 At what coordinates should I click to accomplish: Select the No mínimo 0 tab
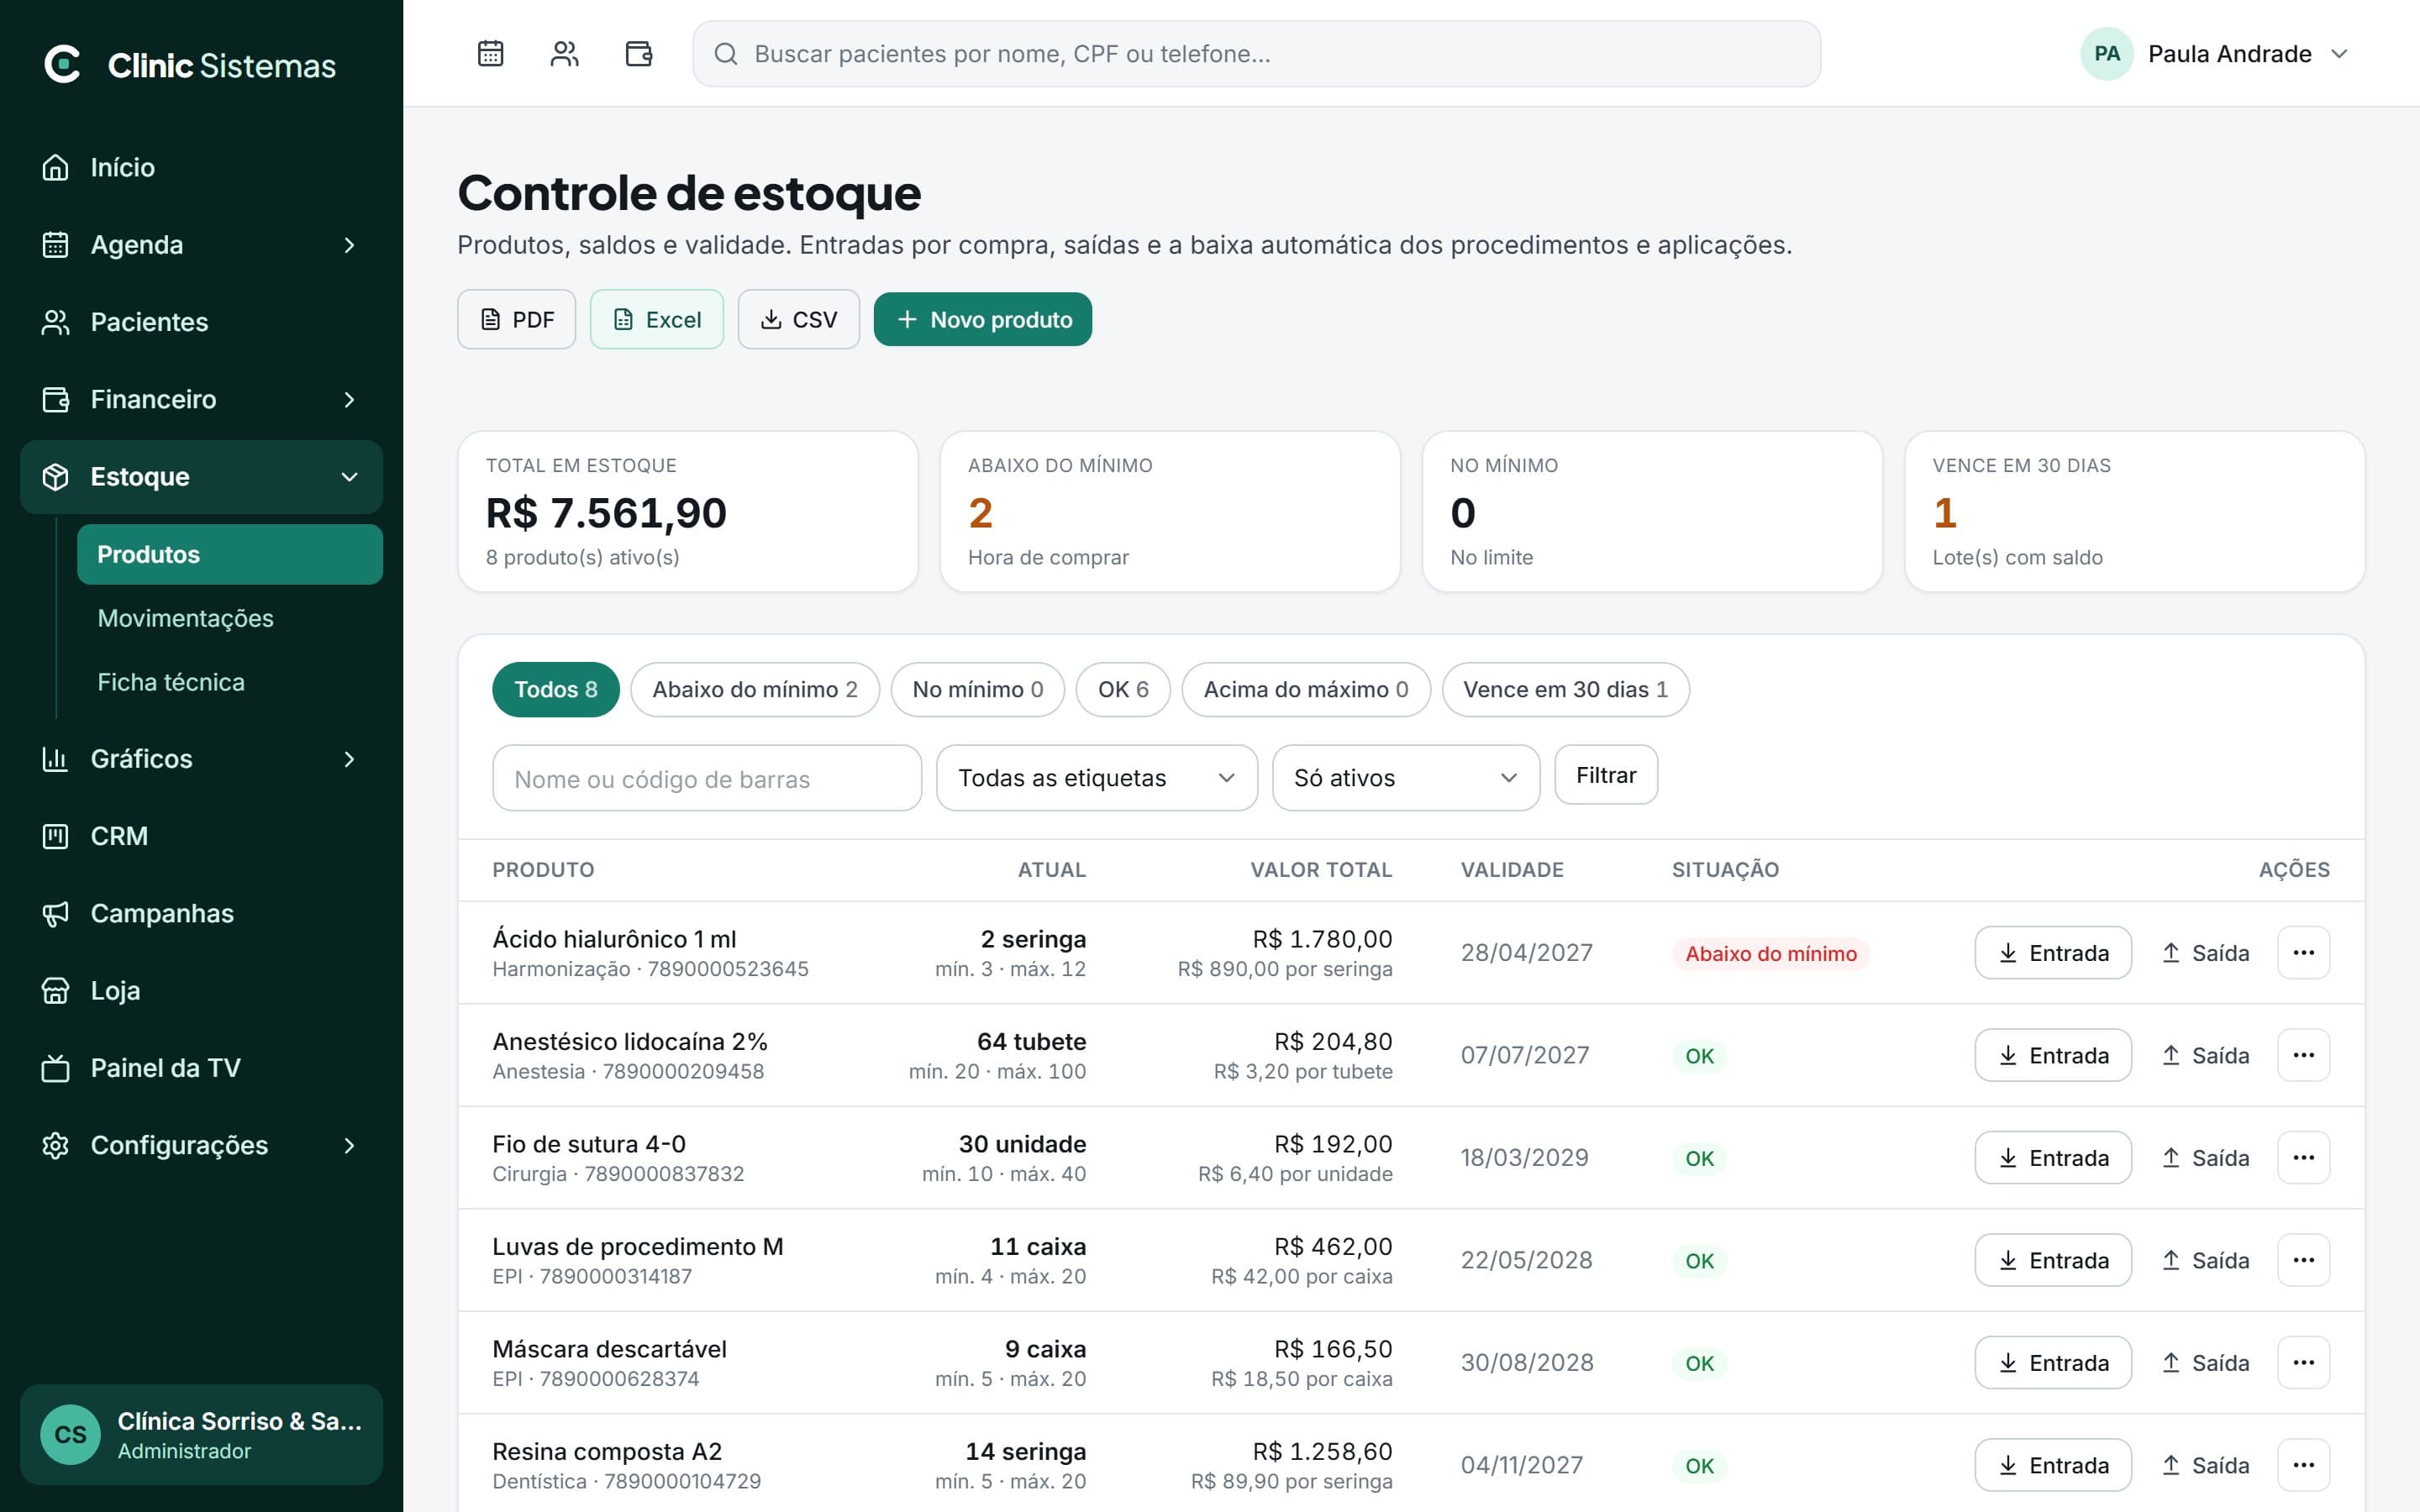(977, 689)
